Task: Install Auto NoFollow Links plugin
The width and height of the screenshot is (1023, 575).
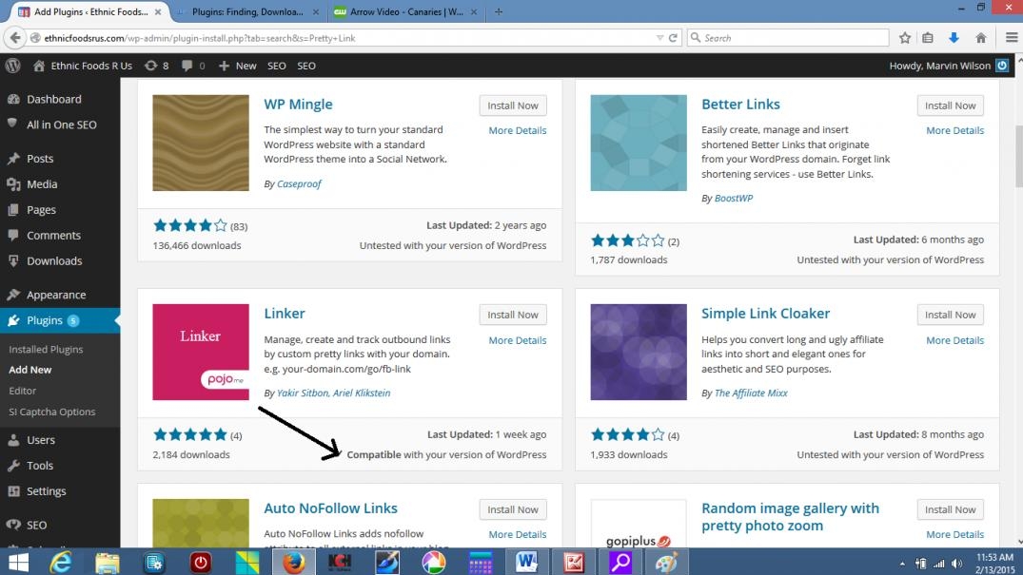Action: pyautogui.click(x=513, y=509)
